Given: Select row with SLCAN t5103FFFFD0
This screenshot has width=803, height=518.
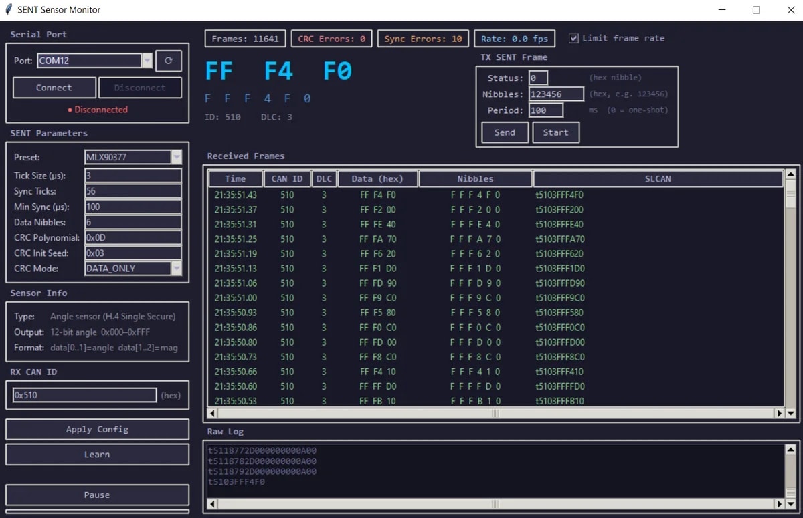Looking at the screenshot, I should pos(495,386).
